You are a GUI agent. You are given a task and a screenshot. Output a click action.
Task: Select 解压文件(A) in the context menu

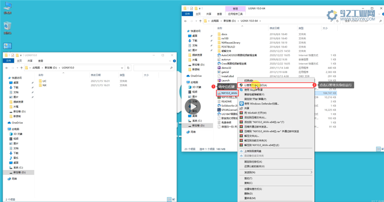(251, 136)
